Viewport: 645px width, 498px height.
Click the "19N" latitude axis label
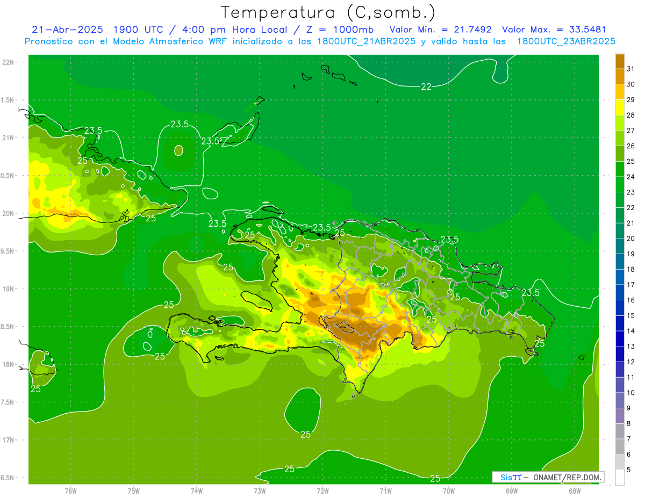click(9, 289)
